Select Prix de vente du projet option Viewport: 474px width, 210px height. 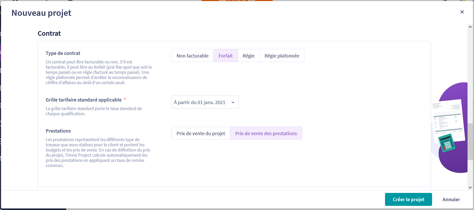click(x=201, y=133)
